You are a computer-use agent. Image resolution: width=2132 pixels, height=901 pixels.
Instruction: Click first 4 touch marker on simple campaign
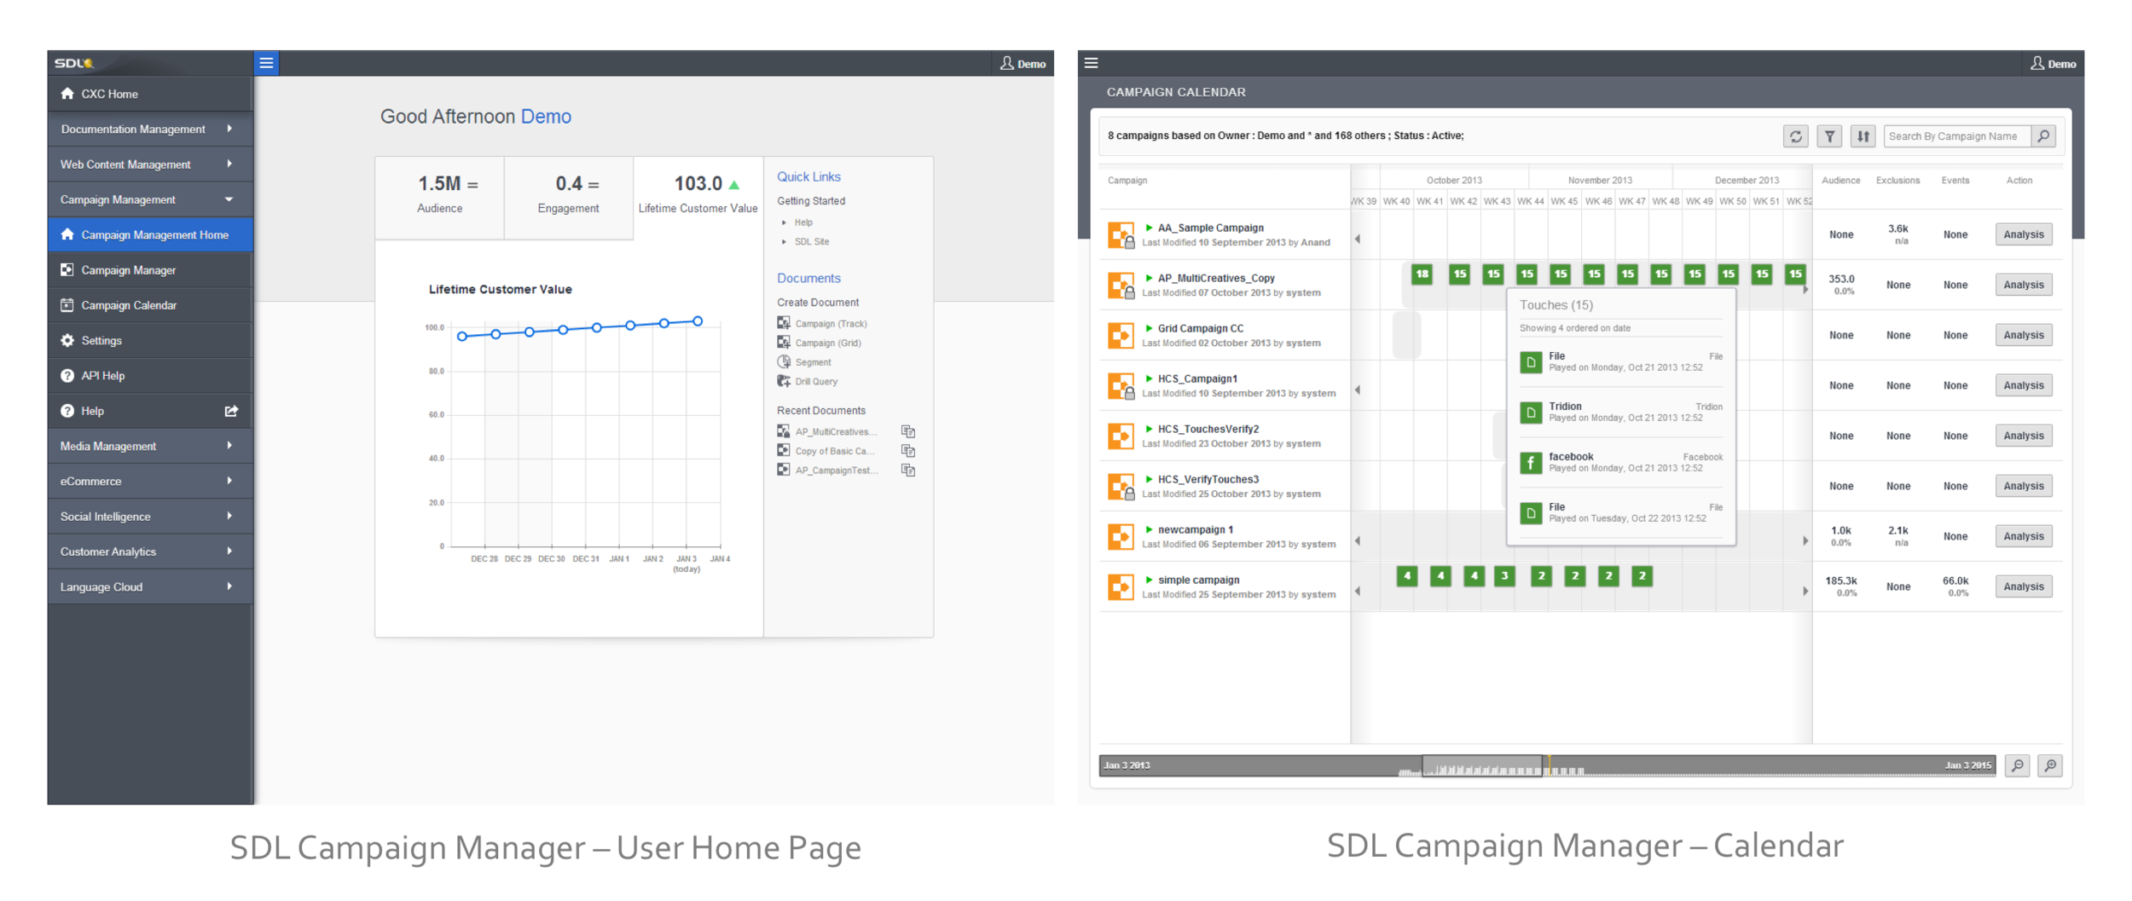click(1407, 576)
